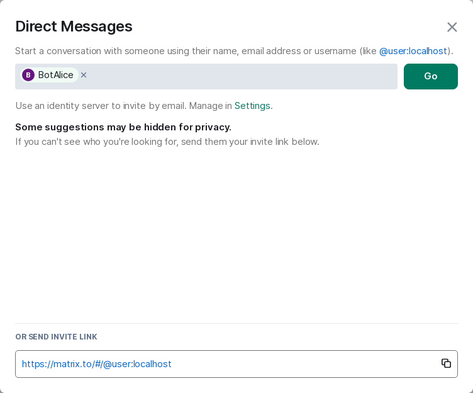Open the matrix.to invite link
The height and width of the screenshot is (393, 473).
pyautogui.click(x=97, y=364)
